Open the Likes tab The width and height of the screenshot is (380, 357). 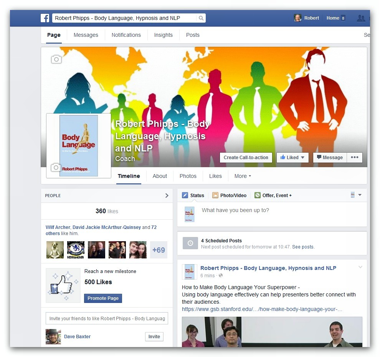pos(215,176)
